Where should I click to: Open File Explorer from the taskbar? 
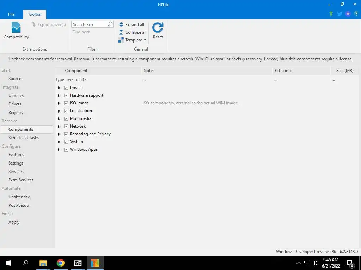pos(43,263)
